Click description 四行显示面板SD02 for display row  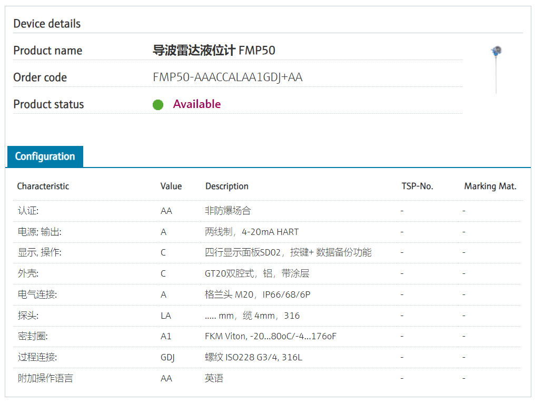288,252
